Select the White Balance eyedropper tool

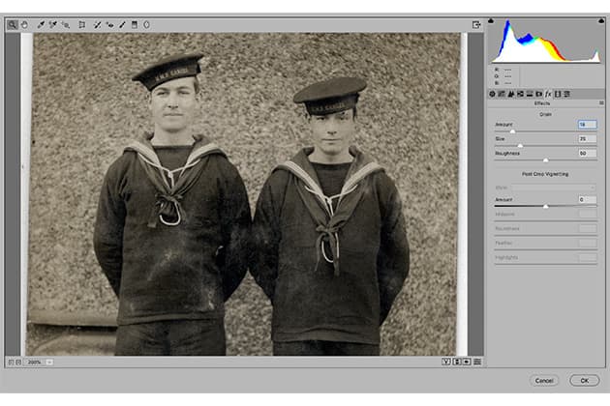(41, 24)
